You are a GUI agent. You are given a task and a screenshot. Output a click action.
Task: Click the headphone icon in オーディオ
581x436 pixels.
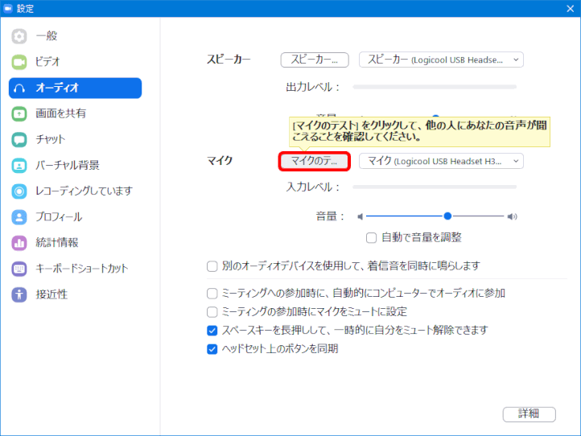tap(19, 88)
